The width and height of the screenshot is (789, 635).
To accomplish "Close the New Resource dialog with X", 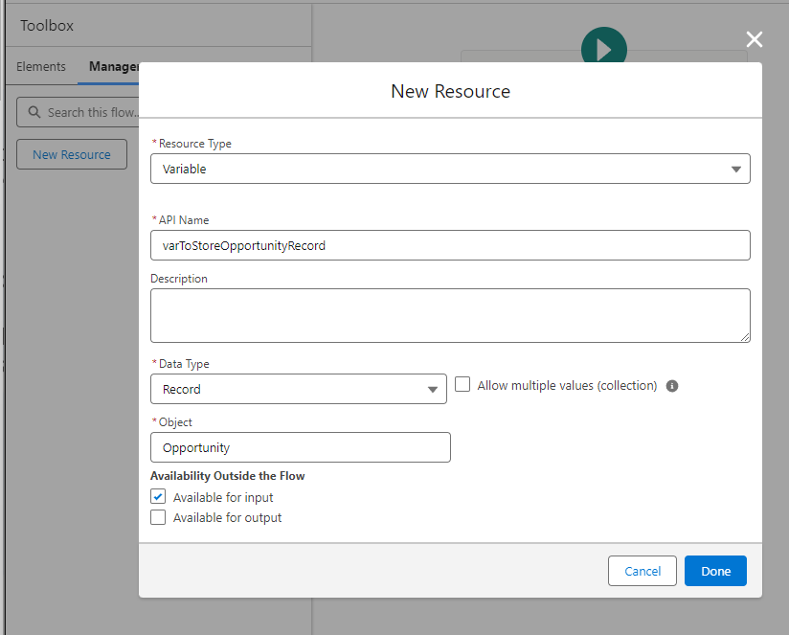I will point(754,39).
